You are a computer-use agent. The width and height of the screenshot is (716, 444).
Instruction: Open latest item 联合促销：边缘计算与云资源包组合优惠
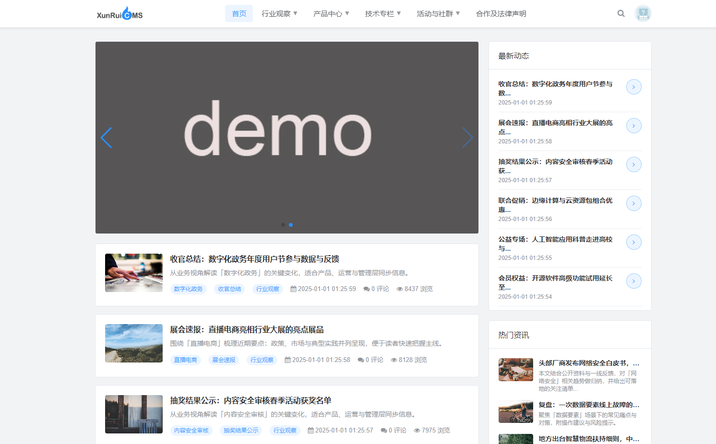coord(555,205)
